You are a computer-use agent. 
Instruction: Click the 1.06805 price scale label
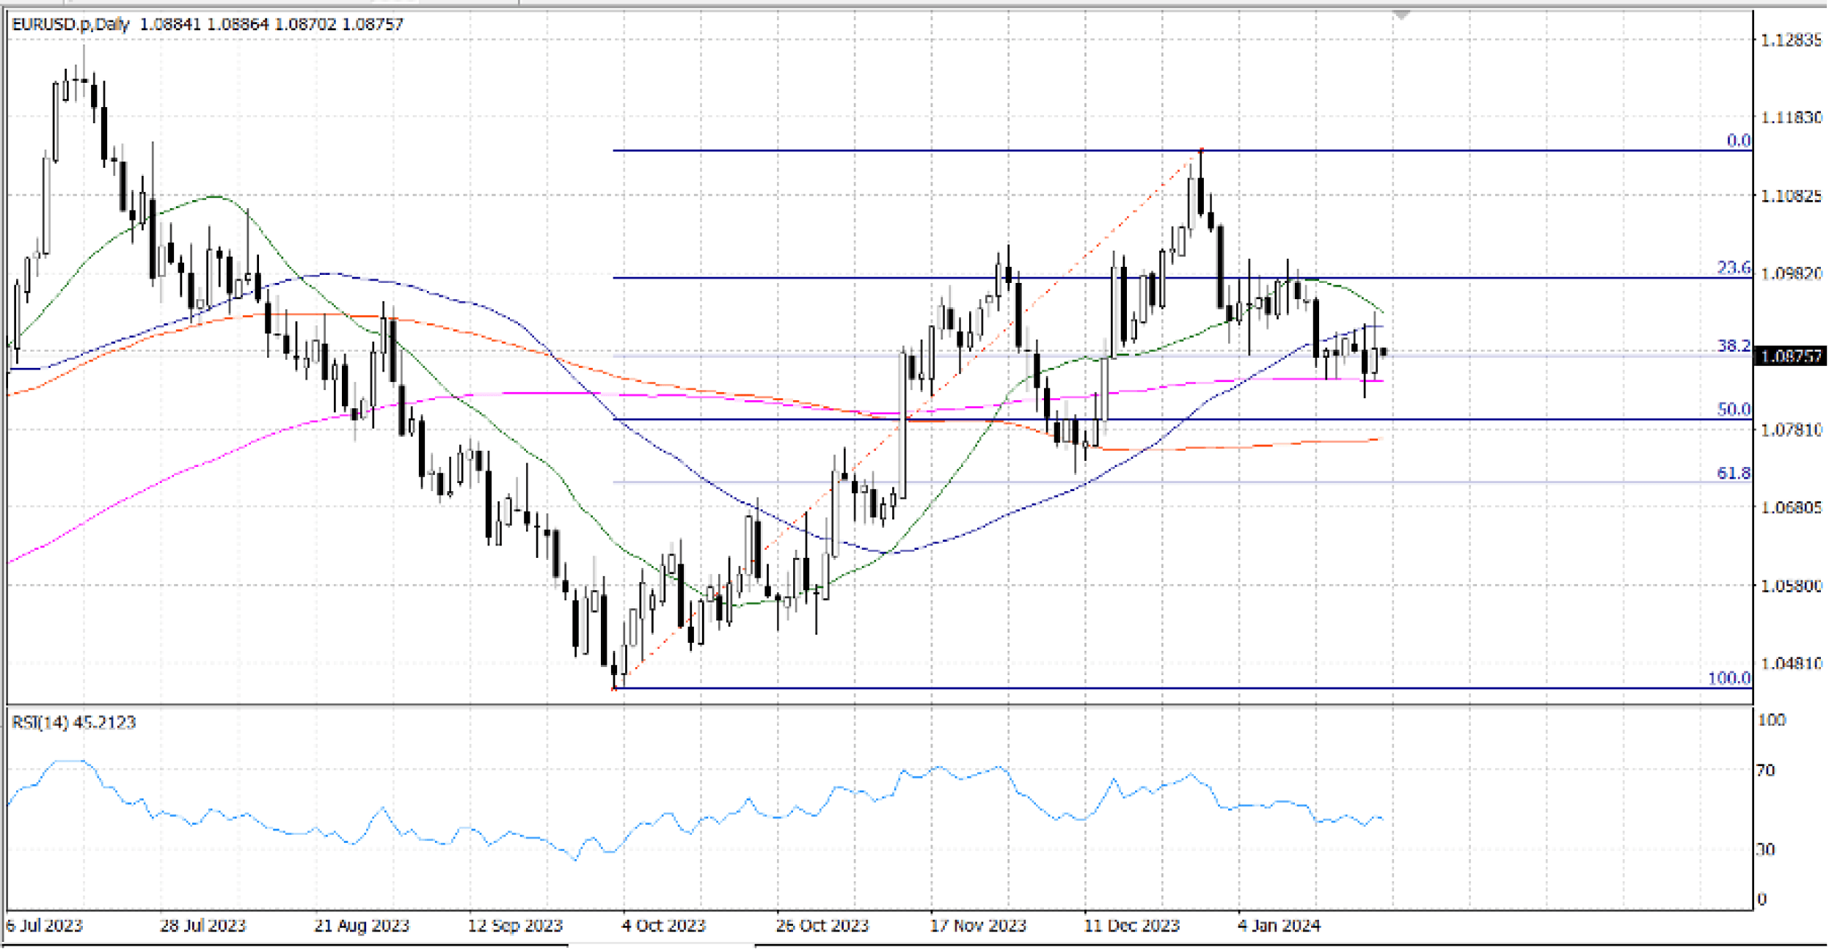tap(1791, 507)
